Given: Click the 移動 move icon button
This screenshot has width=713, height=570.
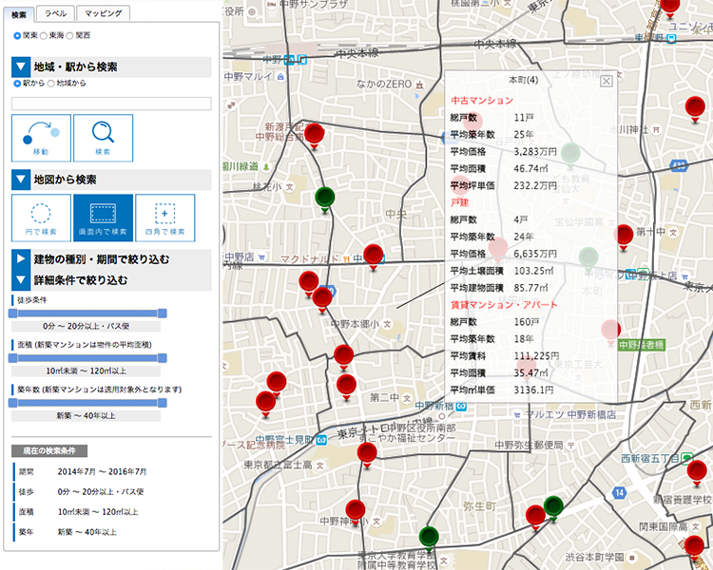Looking at the screenshot, I should coord(42,138).
